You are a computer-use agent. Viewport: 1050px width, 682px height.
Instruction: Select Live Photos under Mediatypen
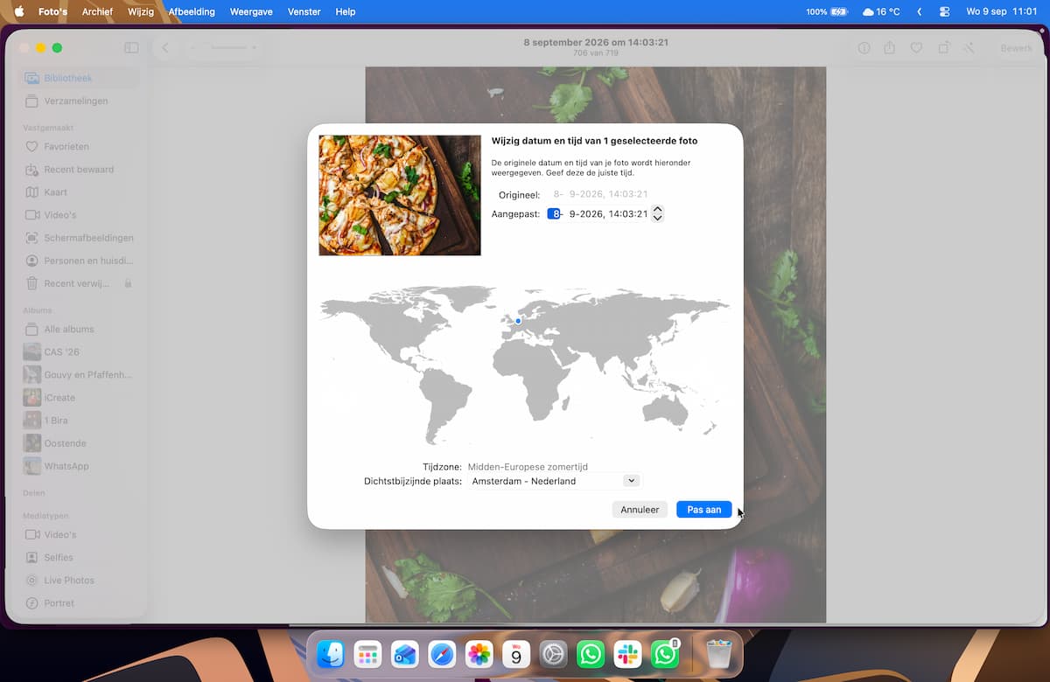[x=79, y=581]
